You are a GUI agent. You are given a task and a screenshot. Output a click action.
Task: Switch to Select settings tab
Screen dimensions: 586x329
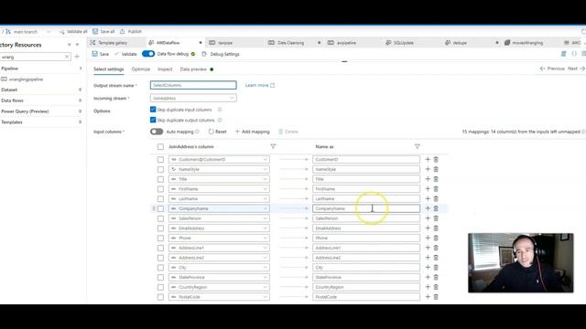[x=108, y=69]
